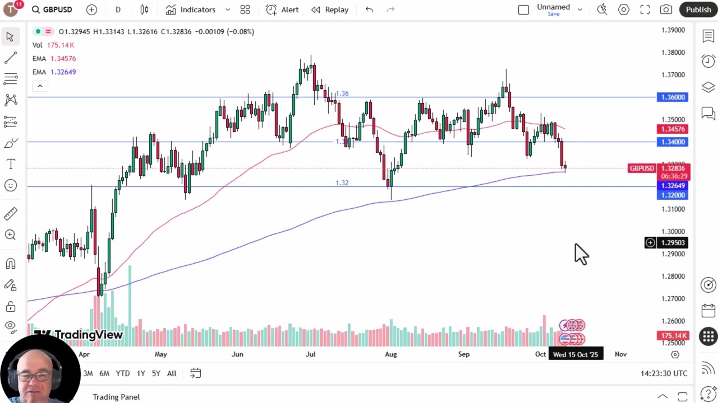Viewport: 718px width, 403px height.
Task: Click the GBPUSD symbol search field
Action: (x=52, y=10)
